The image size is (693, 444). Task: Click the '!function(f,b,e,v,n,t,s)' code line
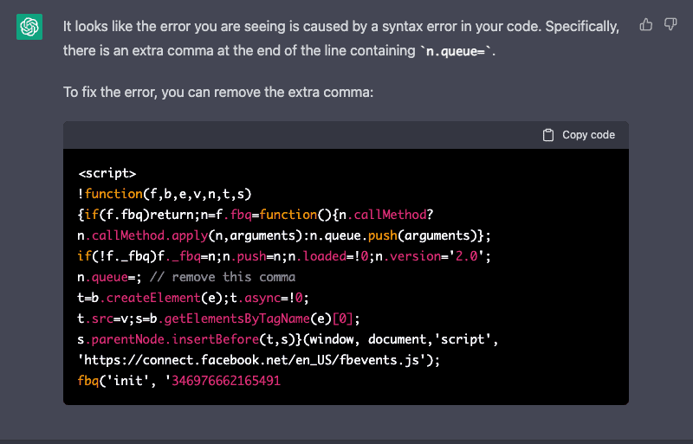tap(165, 194)
